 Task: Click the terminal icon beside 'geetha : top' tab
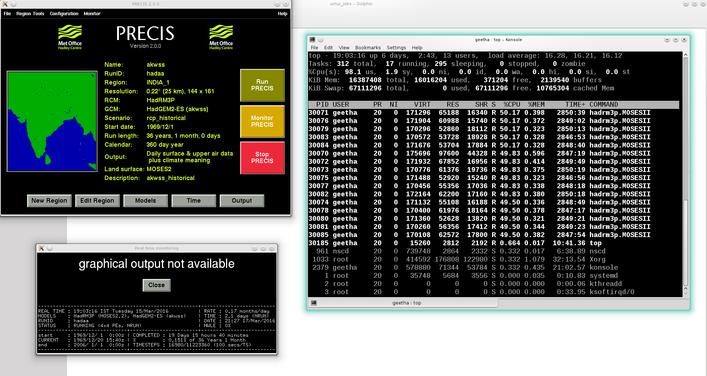(x=314, y=303)
